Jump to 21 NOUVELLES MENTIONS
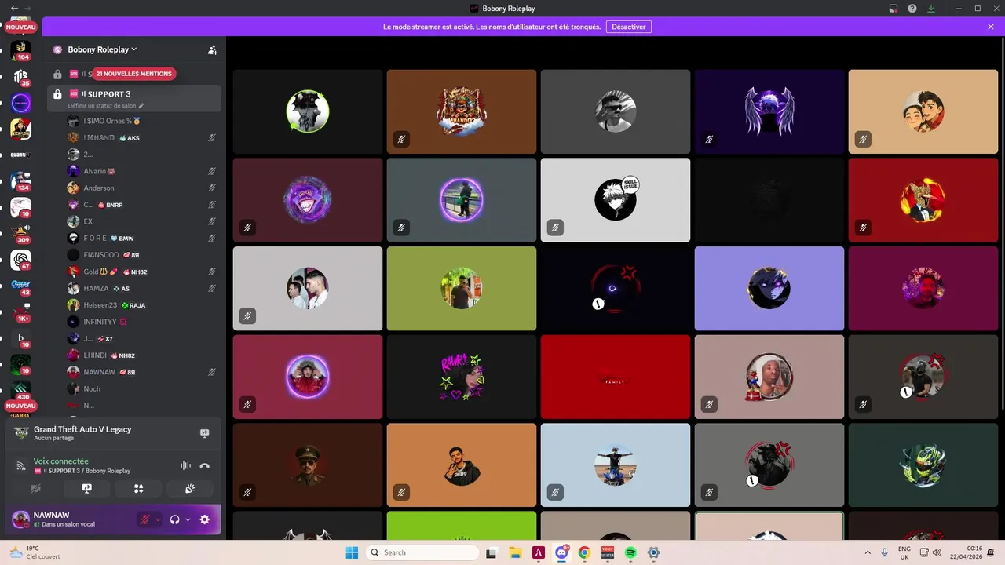1005x565 pixels. click(x=133, y=74)
